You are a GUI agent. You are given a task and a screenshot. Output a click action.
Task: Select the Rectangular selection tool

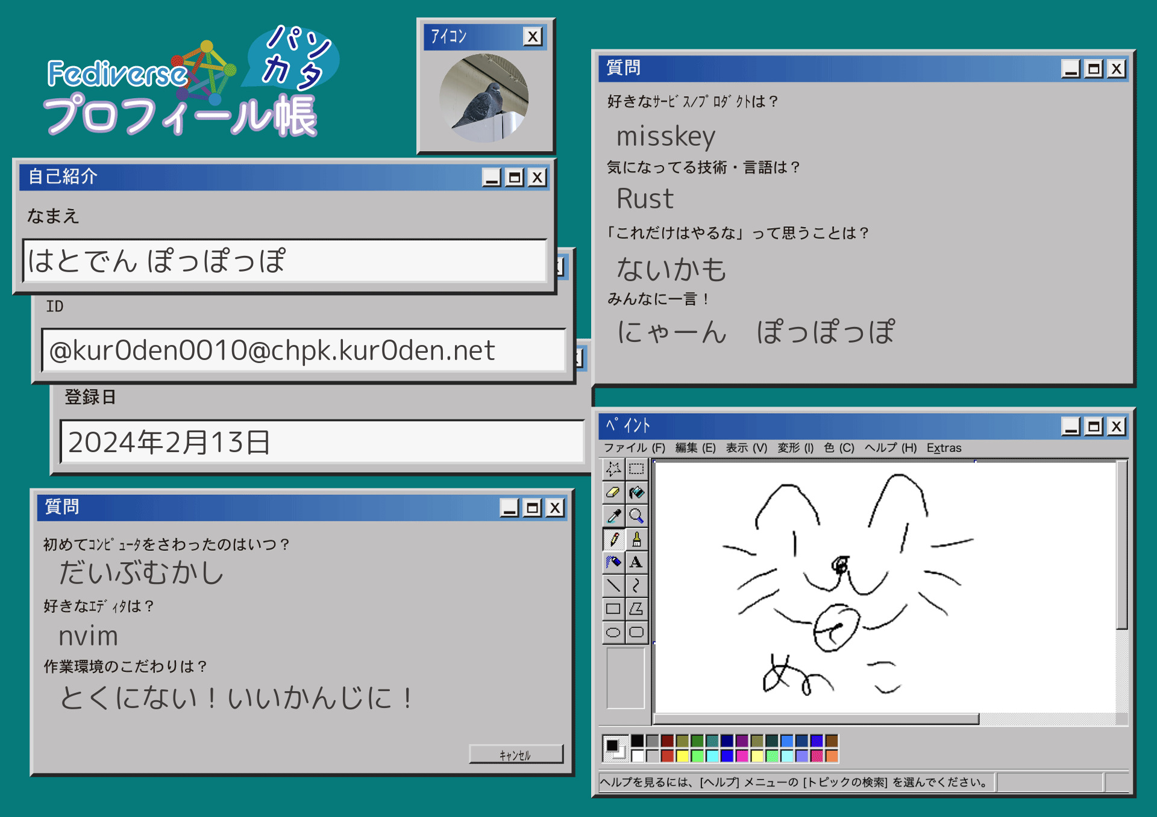(x=636, y=469)
